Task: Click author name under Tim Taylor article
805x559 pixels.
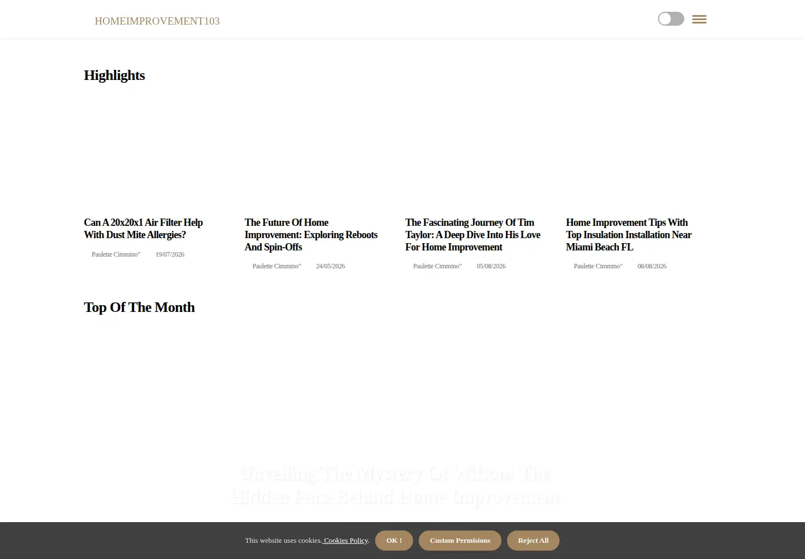Action: (437, 266)
